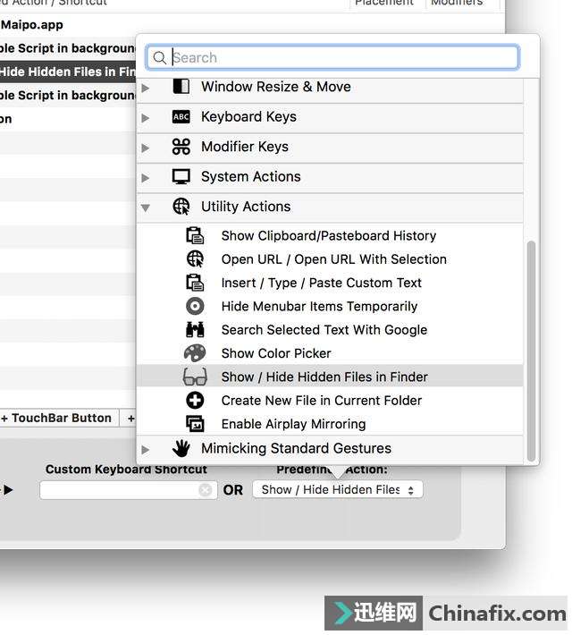Open the Predefined Action dropdown
572x635 pixels.
click(x=338, y=490)
